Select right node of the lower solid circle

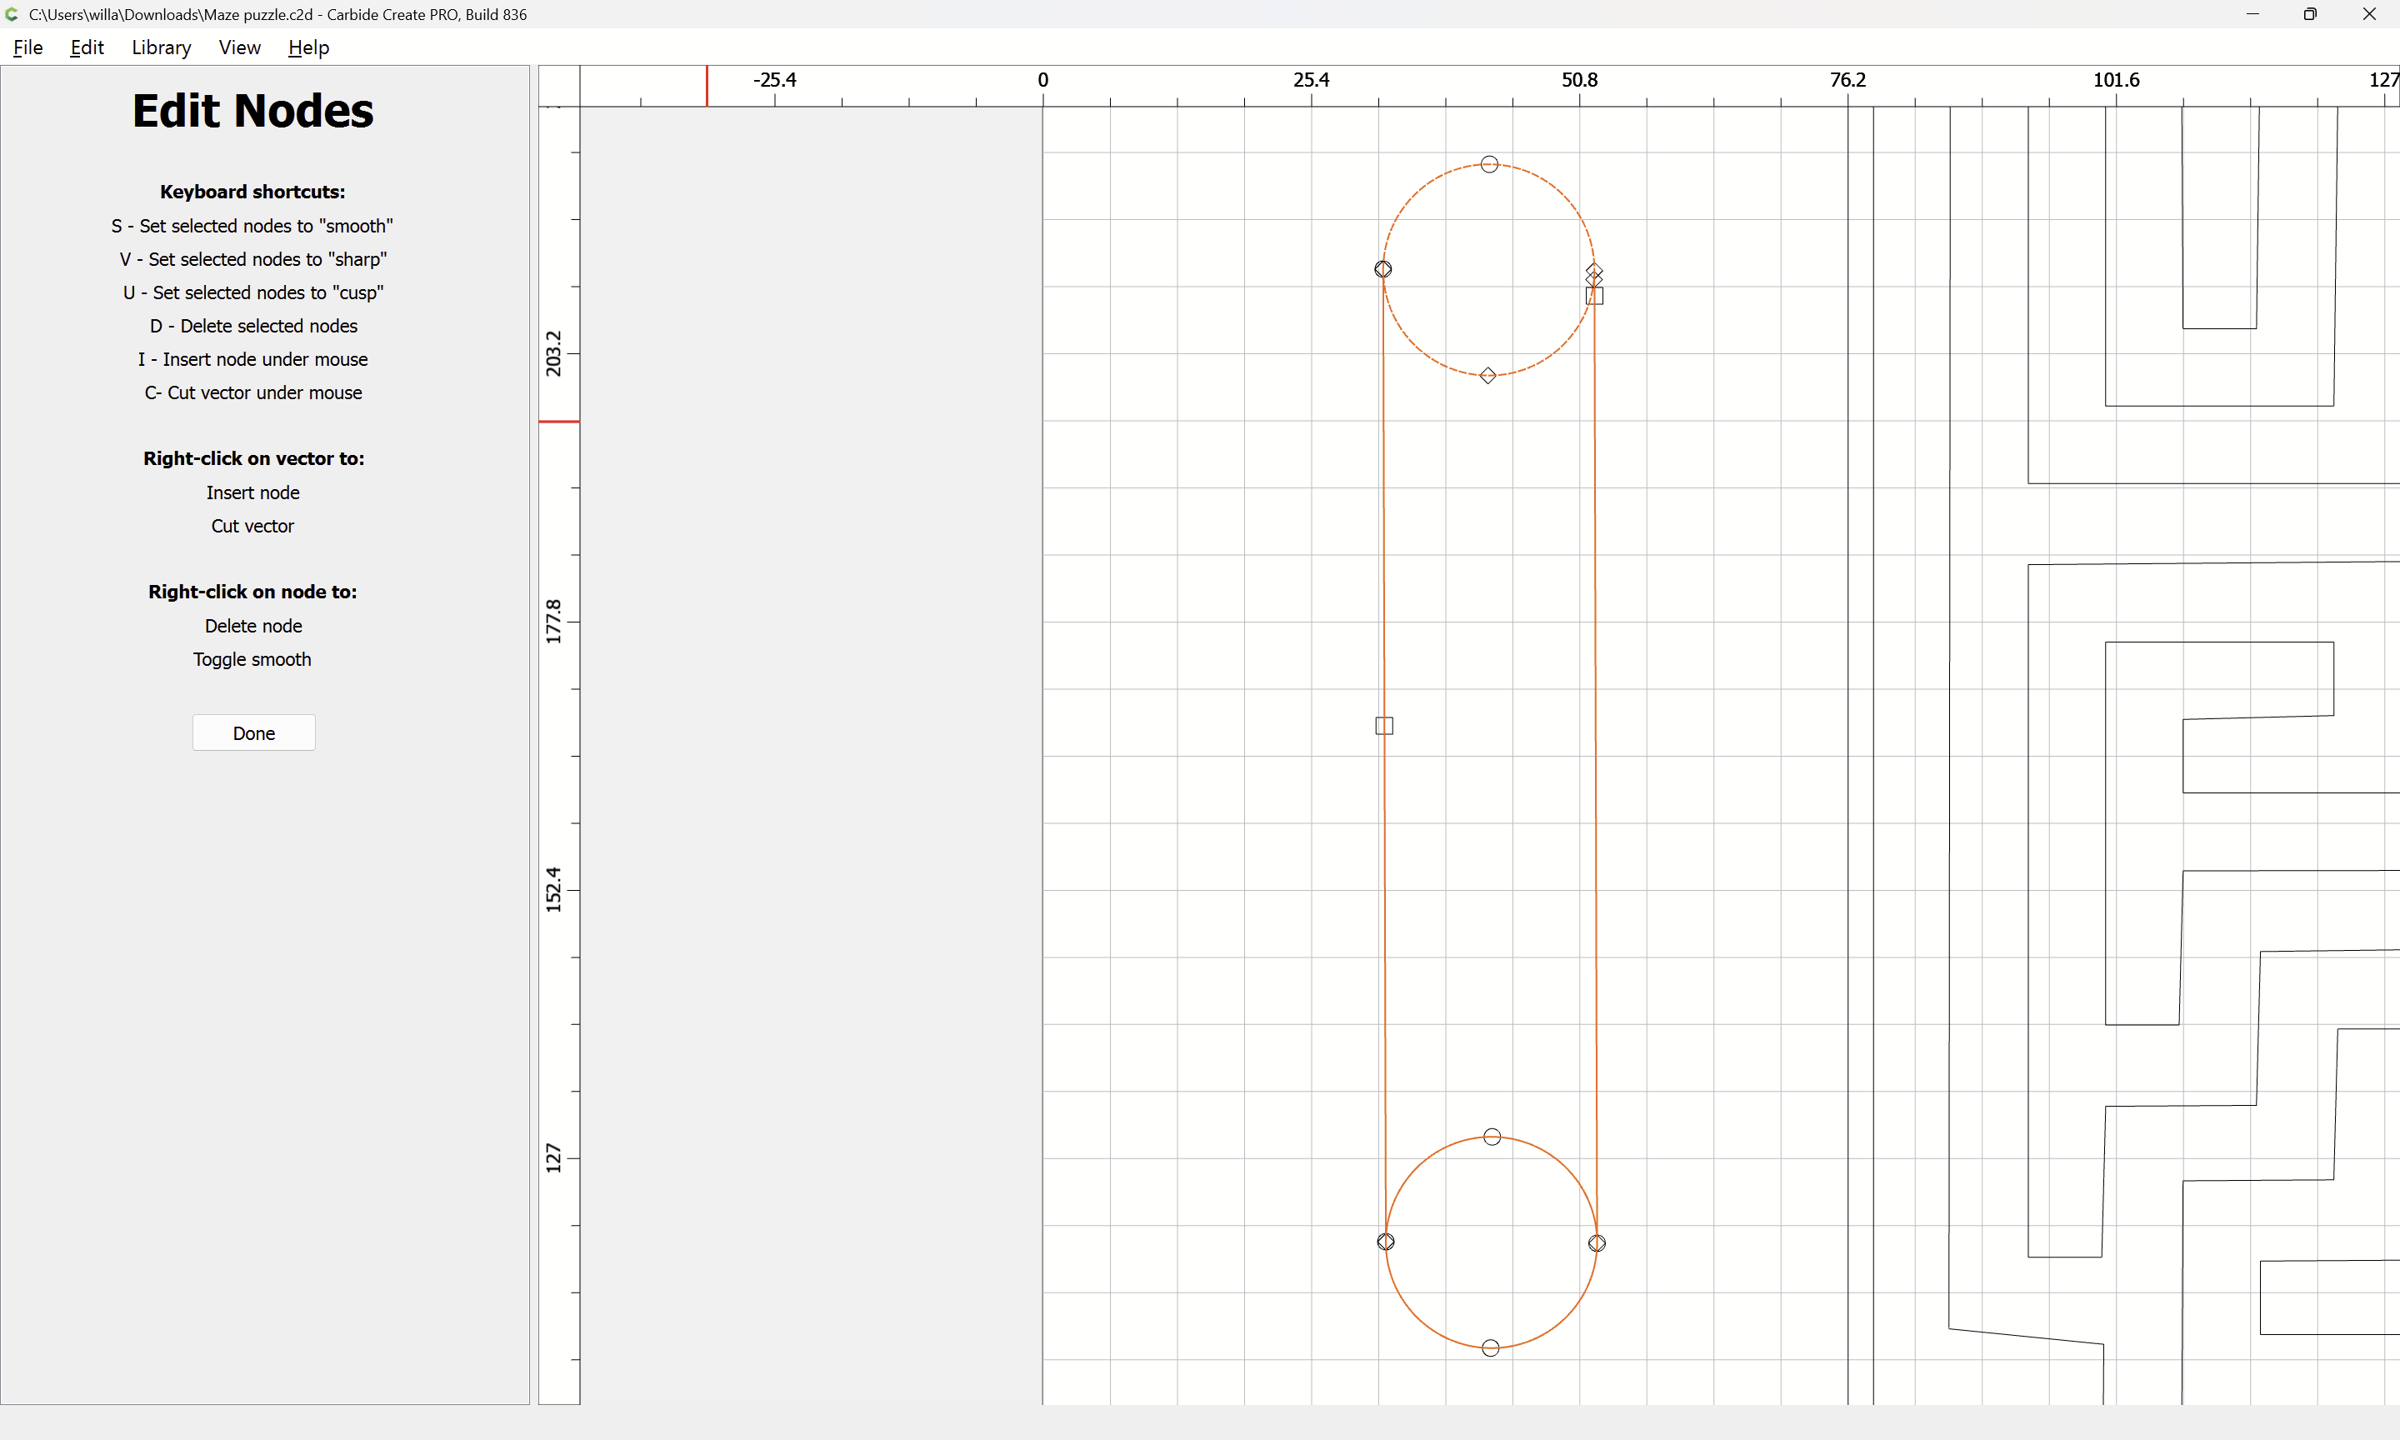coord(1597,1243)
